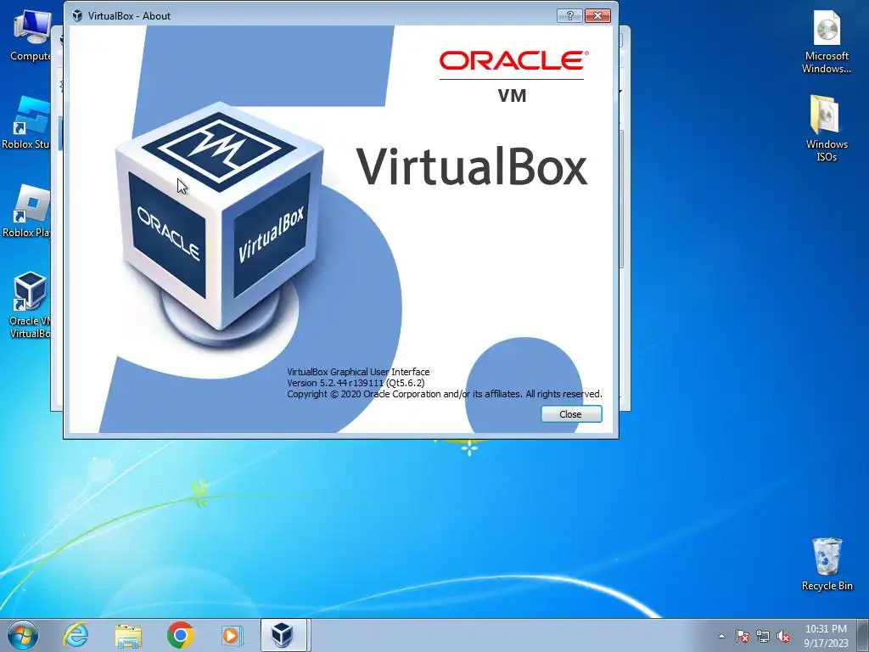Click the VirtualBox taskbar button
This screenshot has width=869, height=652.
point(283,635)
